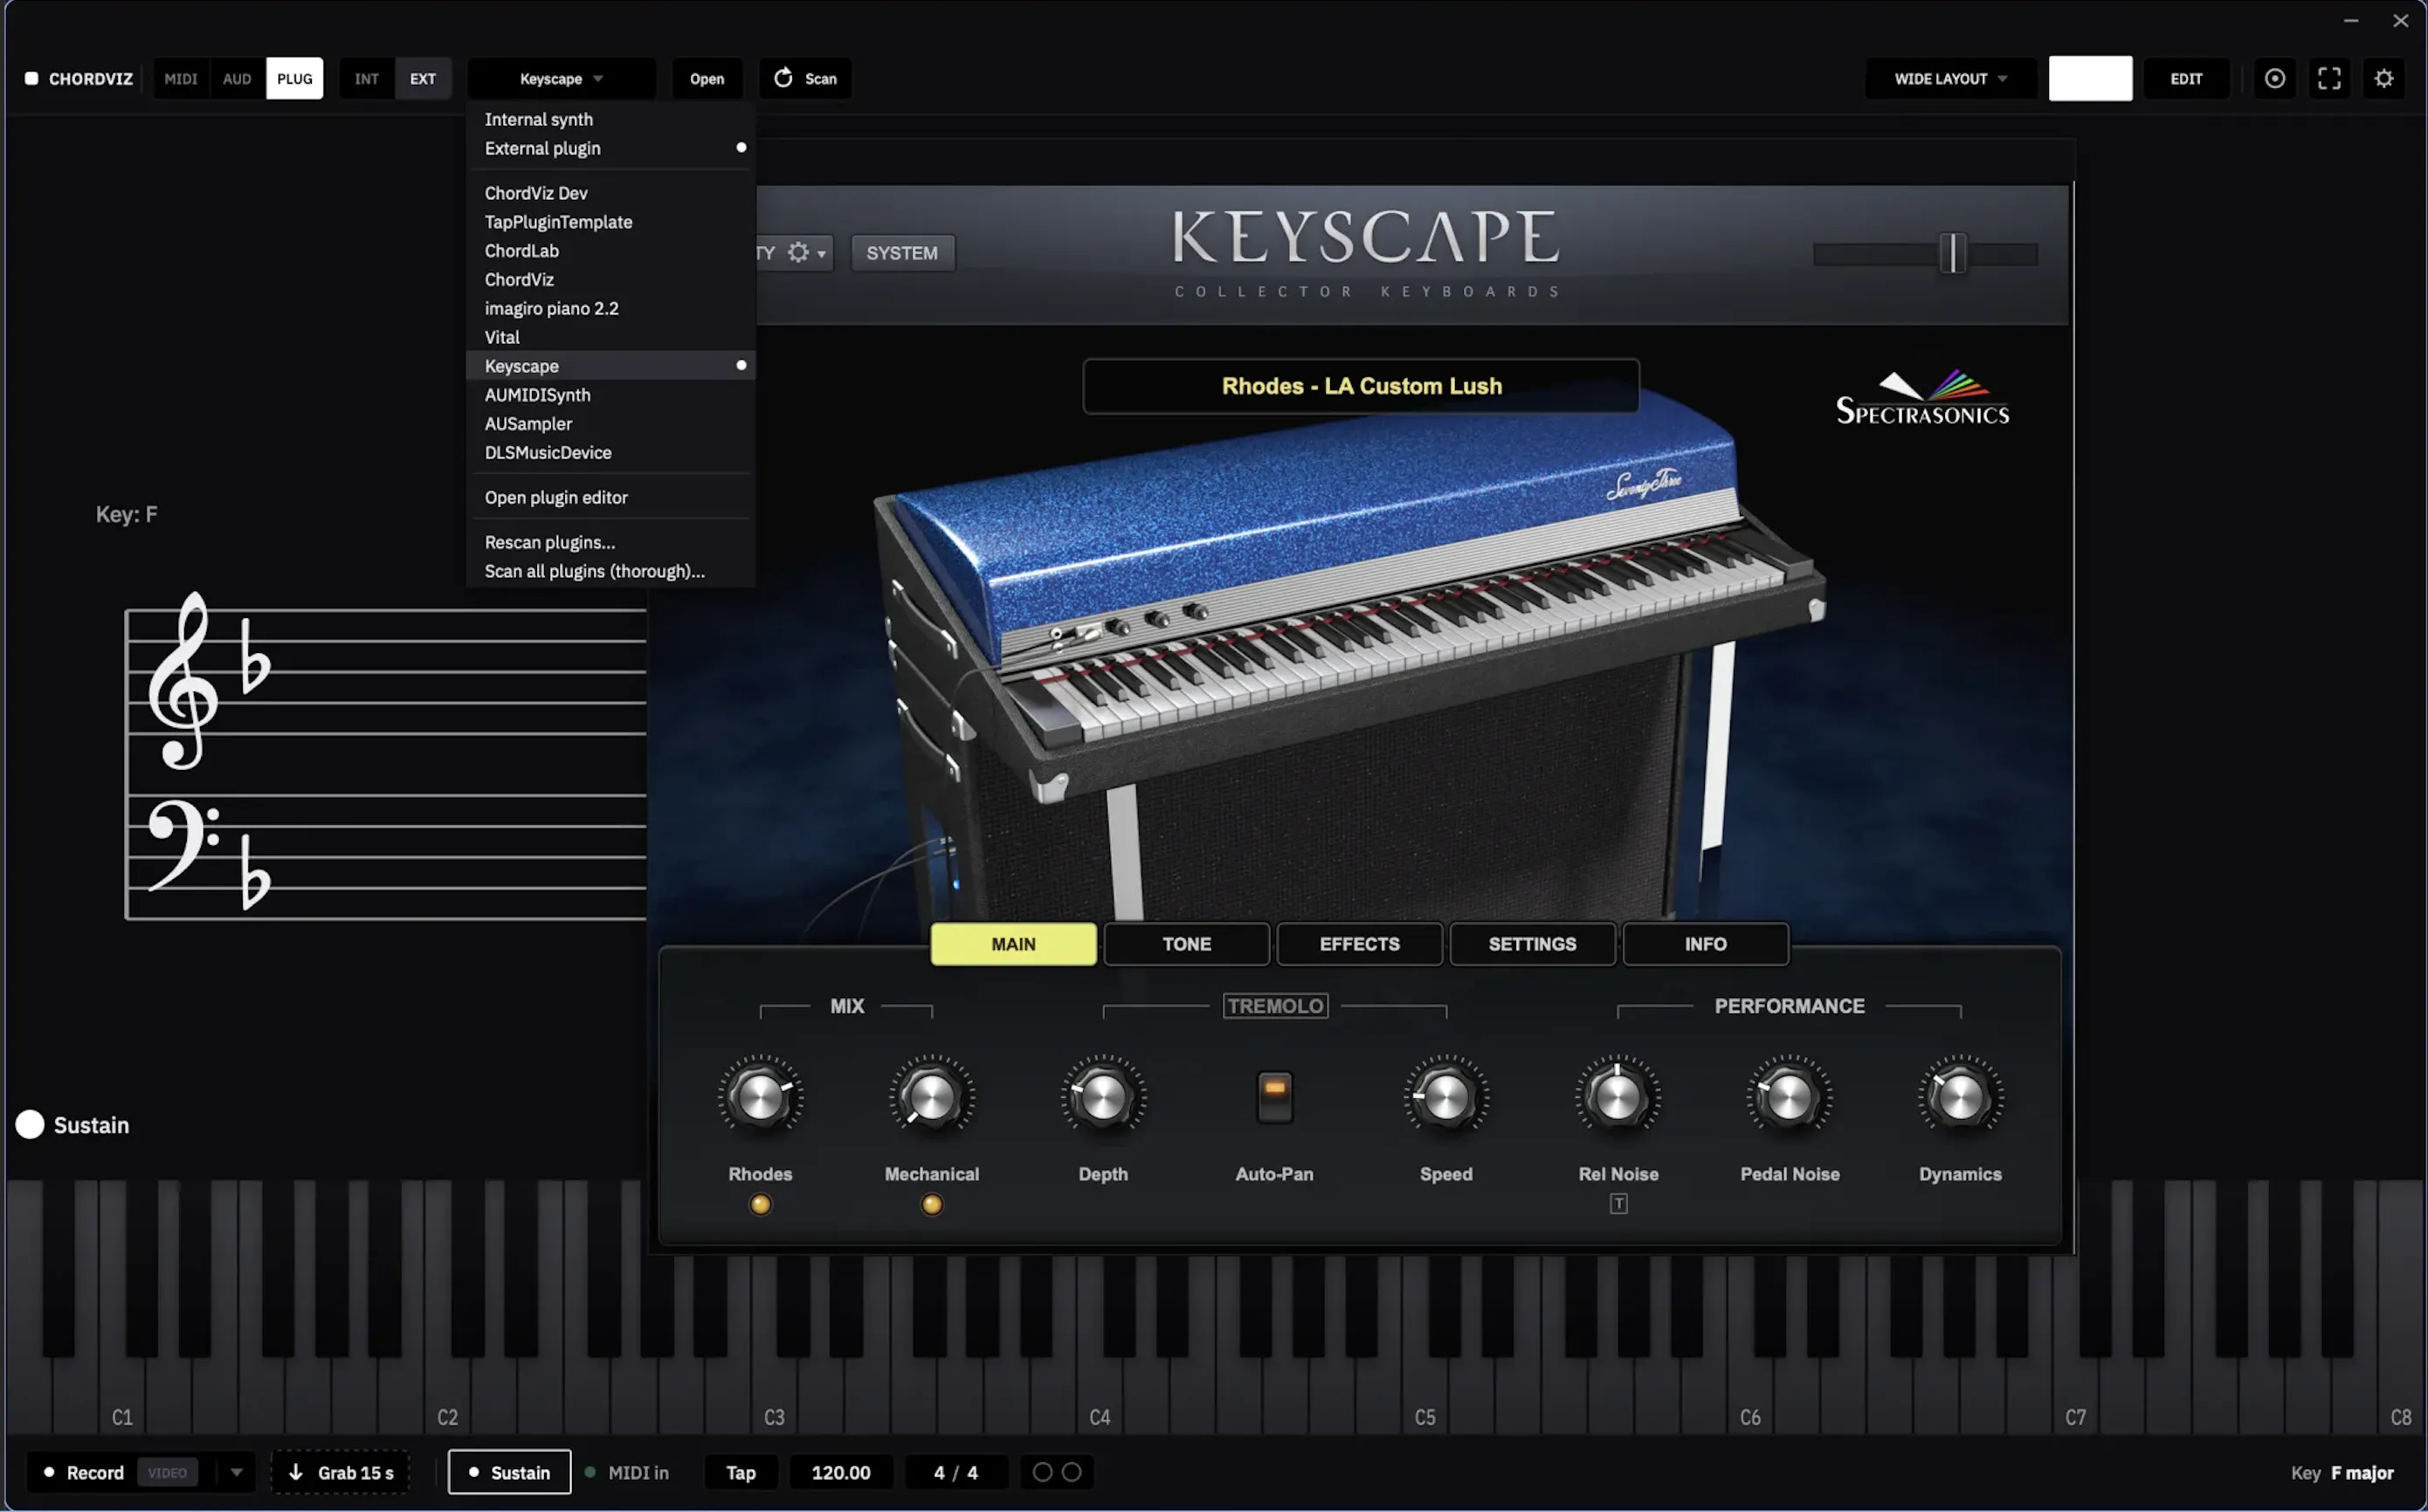Expand the Wide Layout dropdown
Image resolution: width=2428 pixels, height=1512 pixels.
[1951, 79]
